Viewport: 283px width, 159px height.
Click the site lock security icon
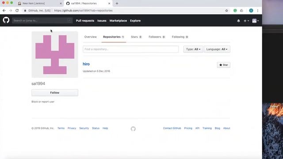coord(25,11)
